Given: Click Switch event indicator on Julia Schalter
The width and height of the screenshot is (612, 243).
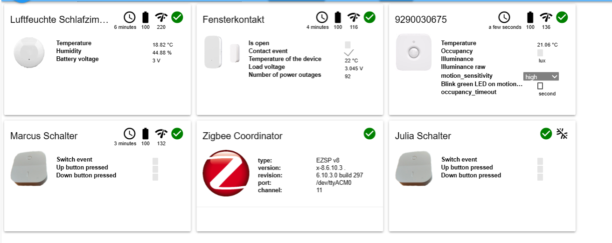Looking at the screenshot, I should (x=540, y=161).
